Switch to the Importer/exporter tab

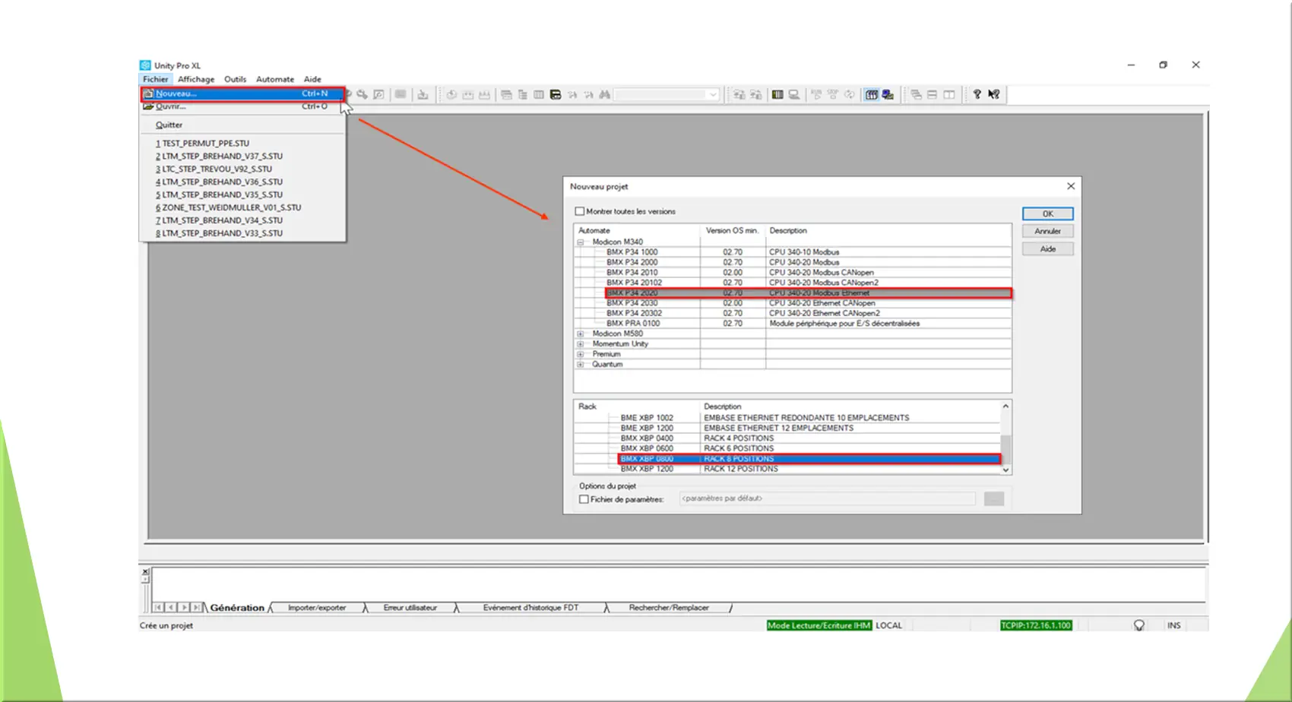(x=317, y=608)
